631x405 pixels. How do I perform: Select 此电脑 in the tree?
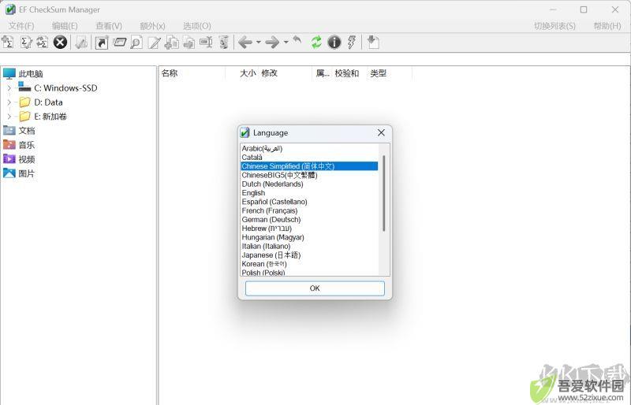pos(31,73)
